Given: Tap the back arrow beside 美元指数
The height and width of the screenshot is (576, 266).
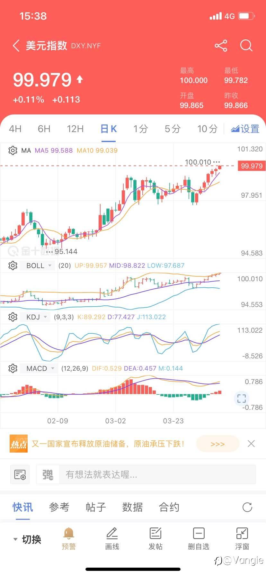Looking at the screenshot, I should pos(16,46).
